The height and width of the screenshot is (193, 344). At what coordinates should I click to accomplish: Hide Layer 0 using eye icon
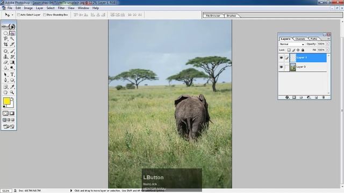click(x=281, y=67)
